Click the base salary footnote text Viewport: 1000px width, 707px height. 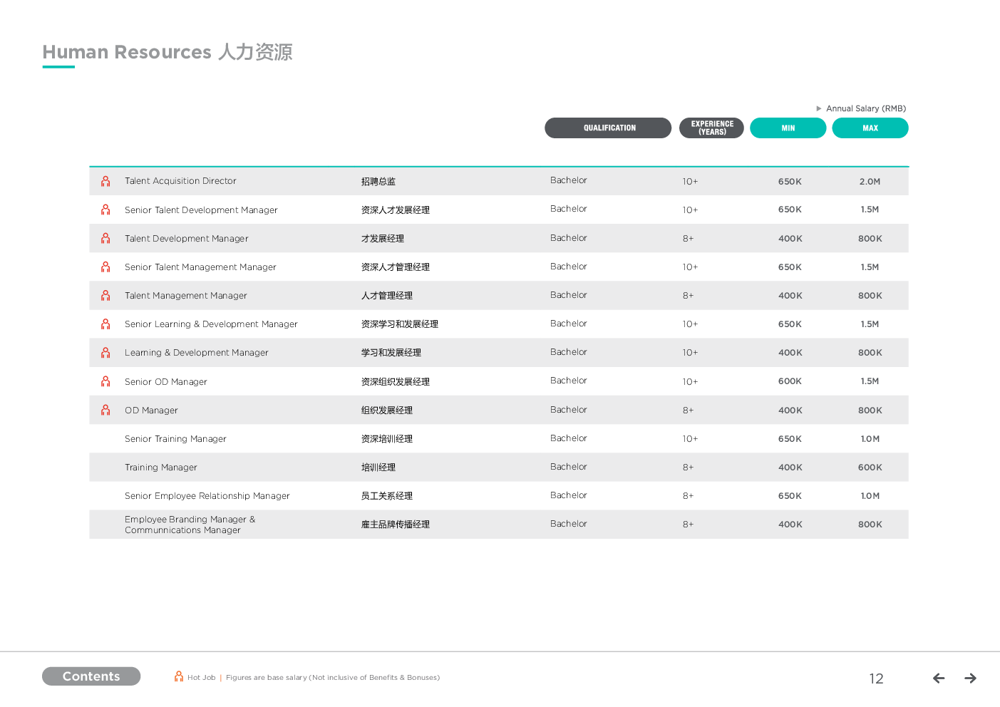coord(333,678)
